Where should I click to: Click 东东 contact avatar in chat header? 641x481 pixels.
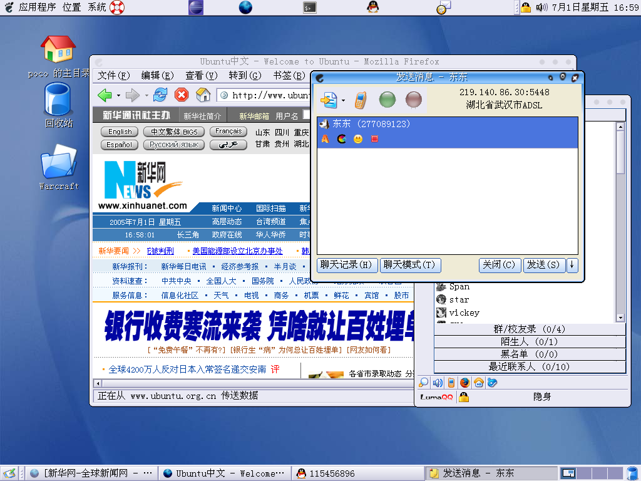(324, 123)
